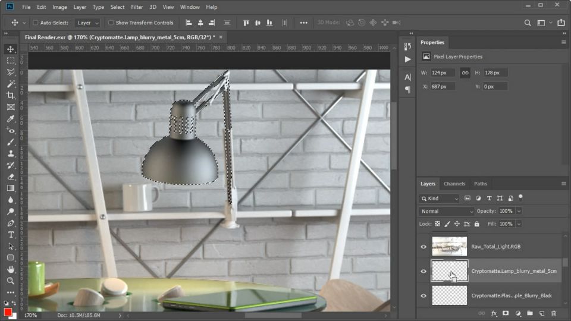Create a new layer with the Layers panel icon
This screenshot has width=571, height=321.
pyautogui.click(x=542, y=313)
